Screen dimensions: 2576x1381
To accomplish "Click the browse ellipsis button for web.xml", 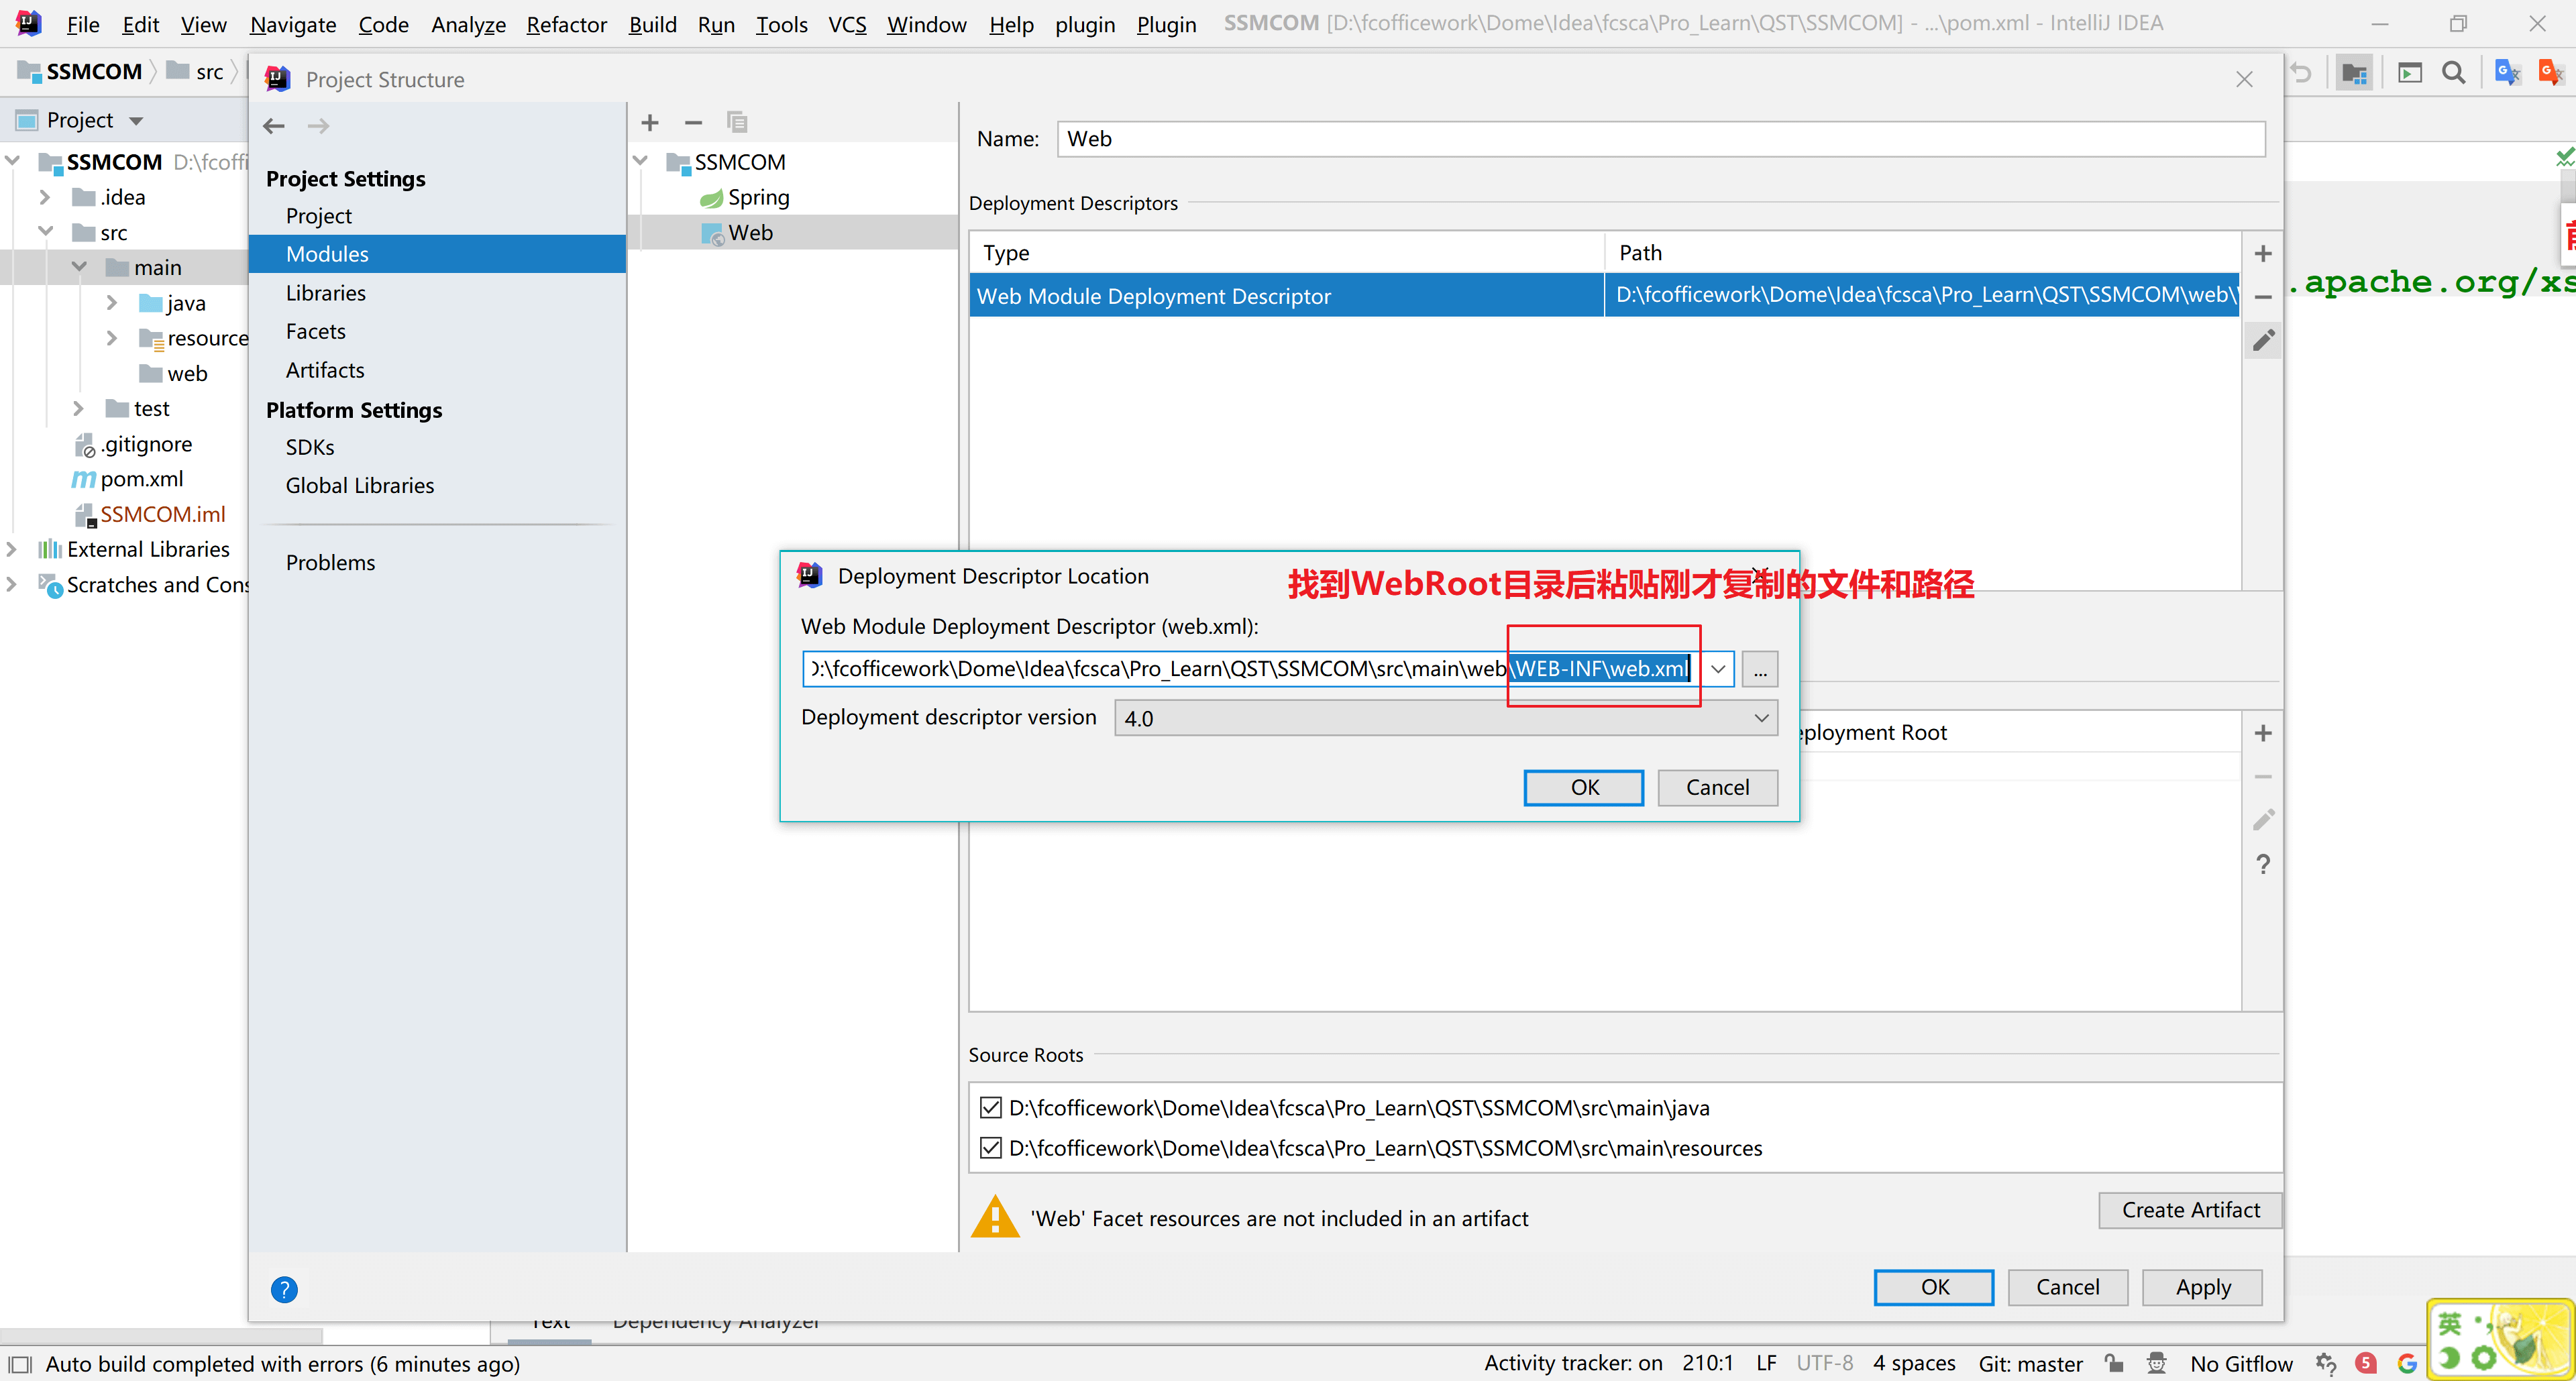I will (x=1759, y=669).
